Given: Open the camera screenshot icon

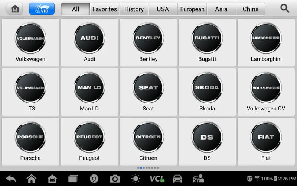Looking at the screenshot, I should click(x=115, y=179).
